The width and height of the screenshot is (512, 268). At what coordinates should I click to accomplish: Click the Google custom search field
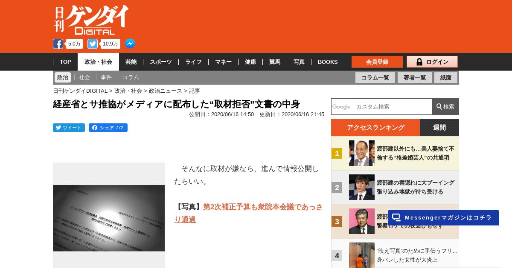[x=381, y=106]
